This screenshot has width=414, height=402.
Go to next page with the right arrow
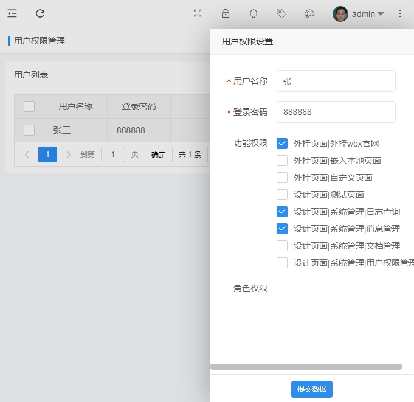coord(68,154)
